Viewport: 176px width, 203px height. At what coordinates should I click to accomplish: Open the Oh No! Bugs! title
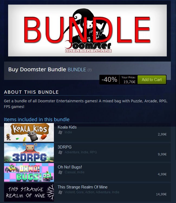pos(70,167)
